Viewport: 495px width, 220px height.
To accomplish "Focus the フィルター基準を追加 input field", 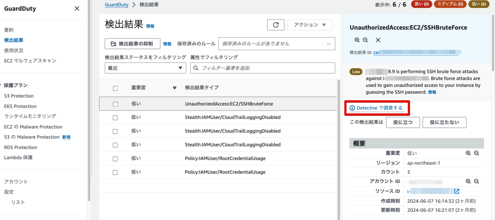I will (262, 68).
